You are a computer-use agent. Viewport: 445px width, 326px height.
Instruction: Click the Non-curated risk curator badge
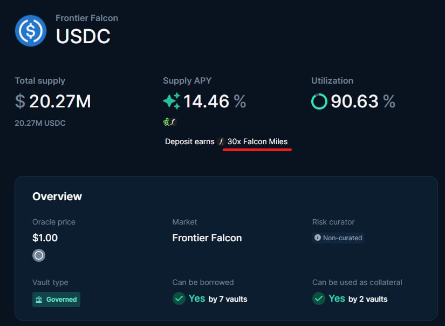click(338, 237)
